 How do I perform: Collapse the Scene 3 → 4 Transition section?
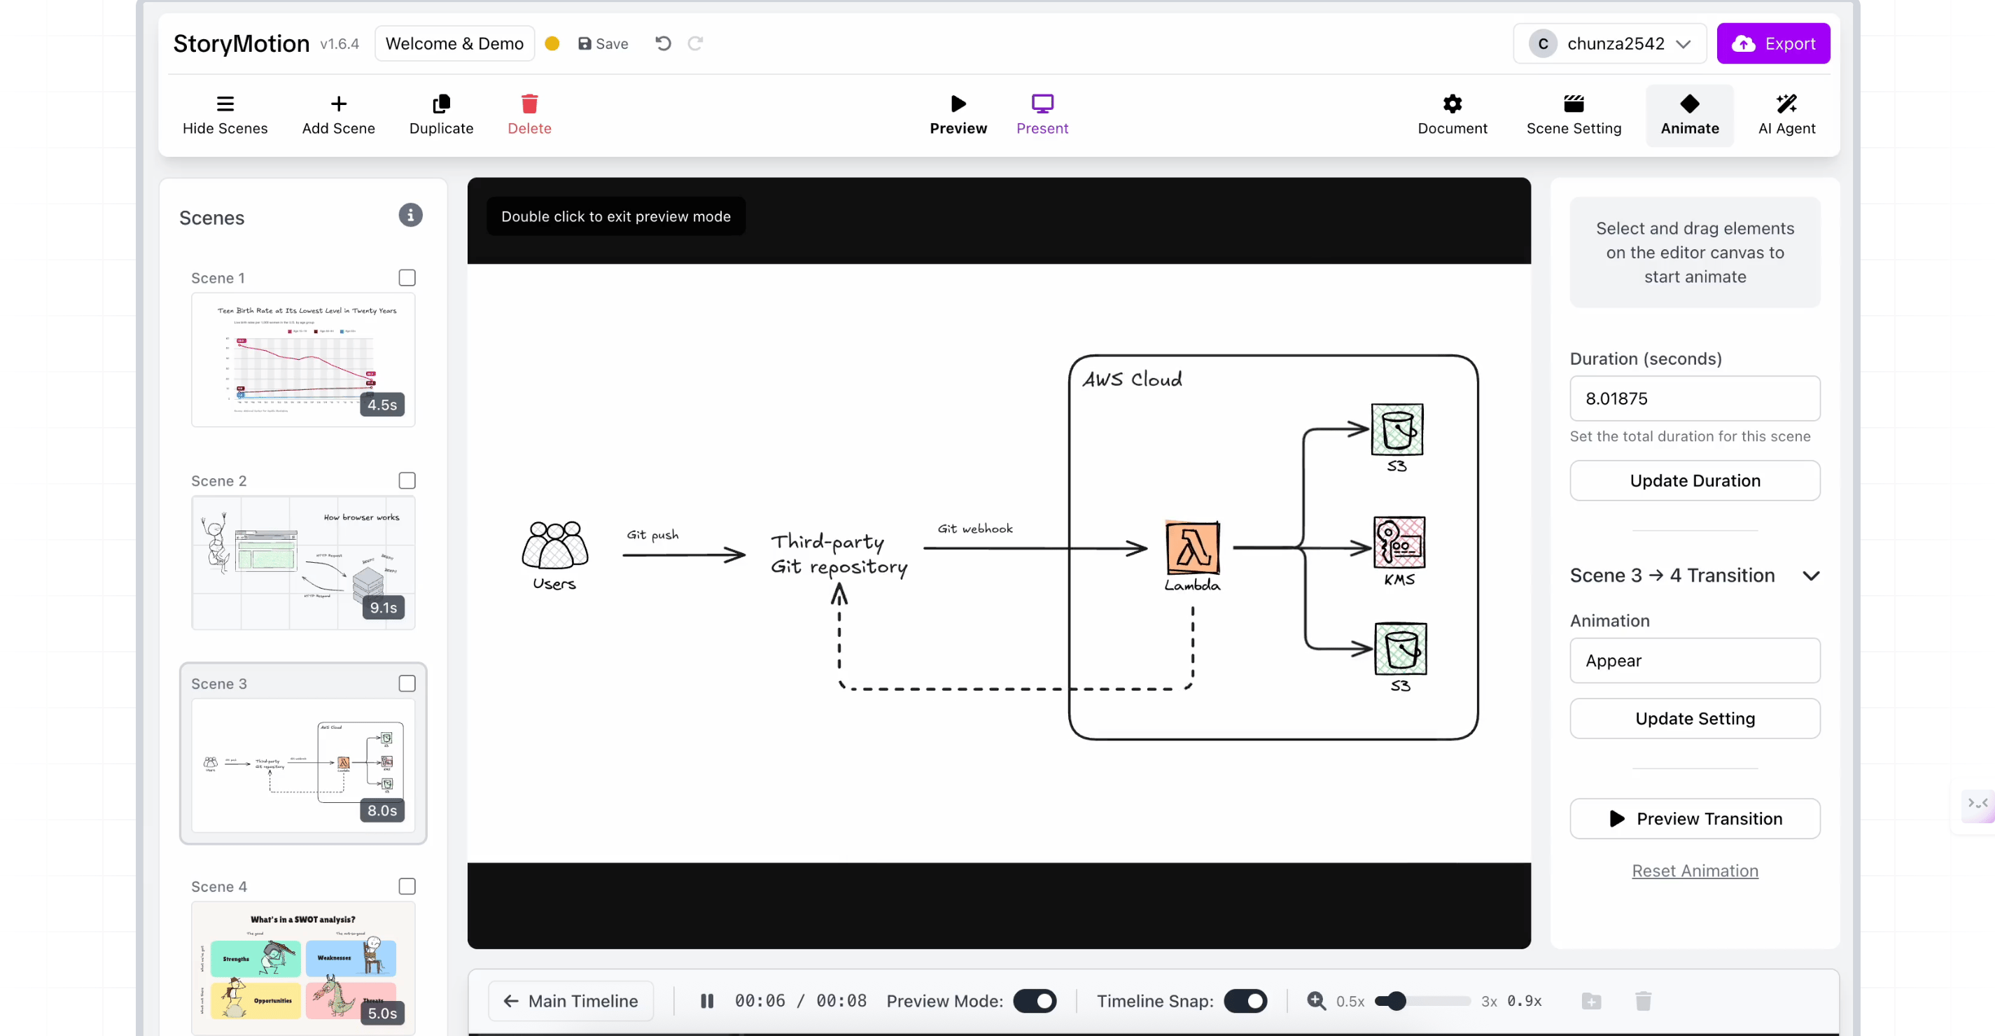[x=1811, y=576]
